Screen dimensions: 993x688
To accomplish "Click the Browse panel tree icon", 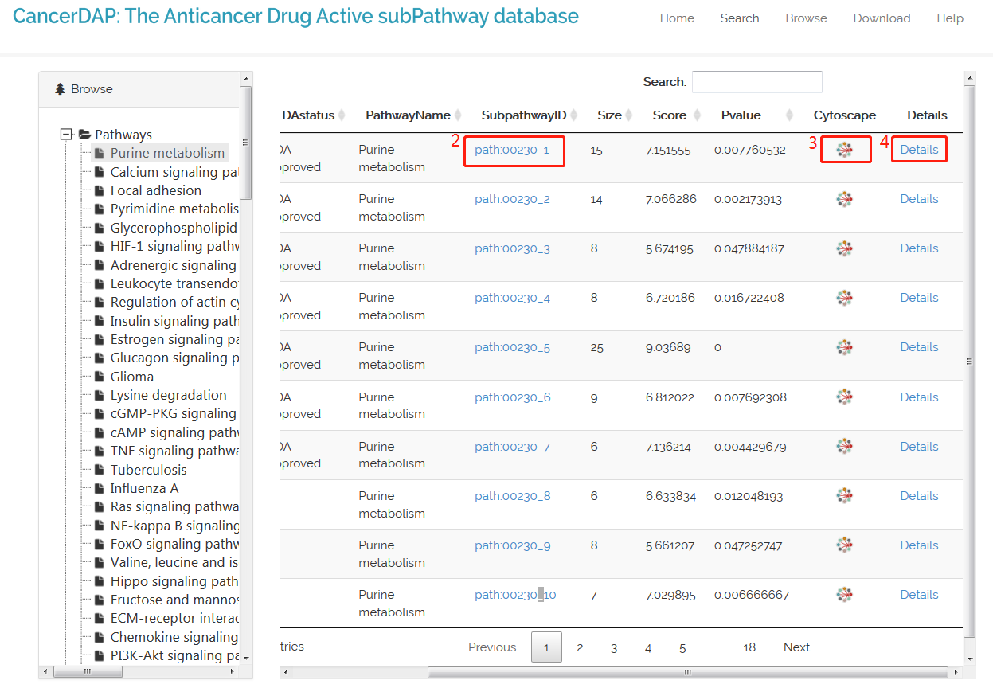I will (x=61, y=89).
